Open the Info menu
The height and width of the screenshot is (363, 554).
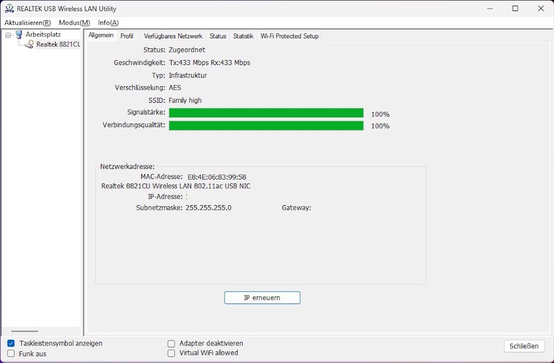point(108,23)
